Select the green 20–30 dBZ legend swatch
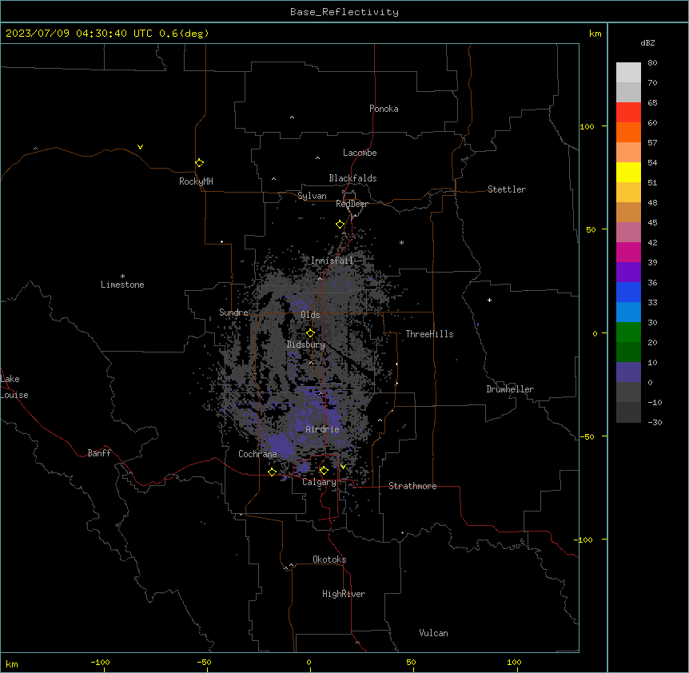 coord(628,333)
